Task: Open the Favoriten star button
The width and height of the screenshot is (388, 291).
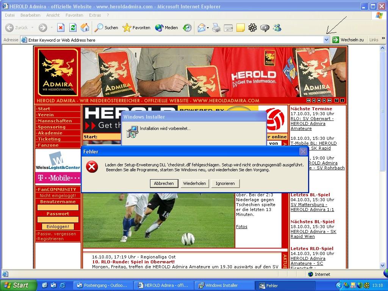Action: point(136,28)
